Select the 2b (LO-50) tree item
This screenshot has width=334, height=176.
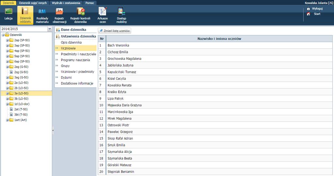coord(21,88)
